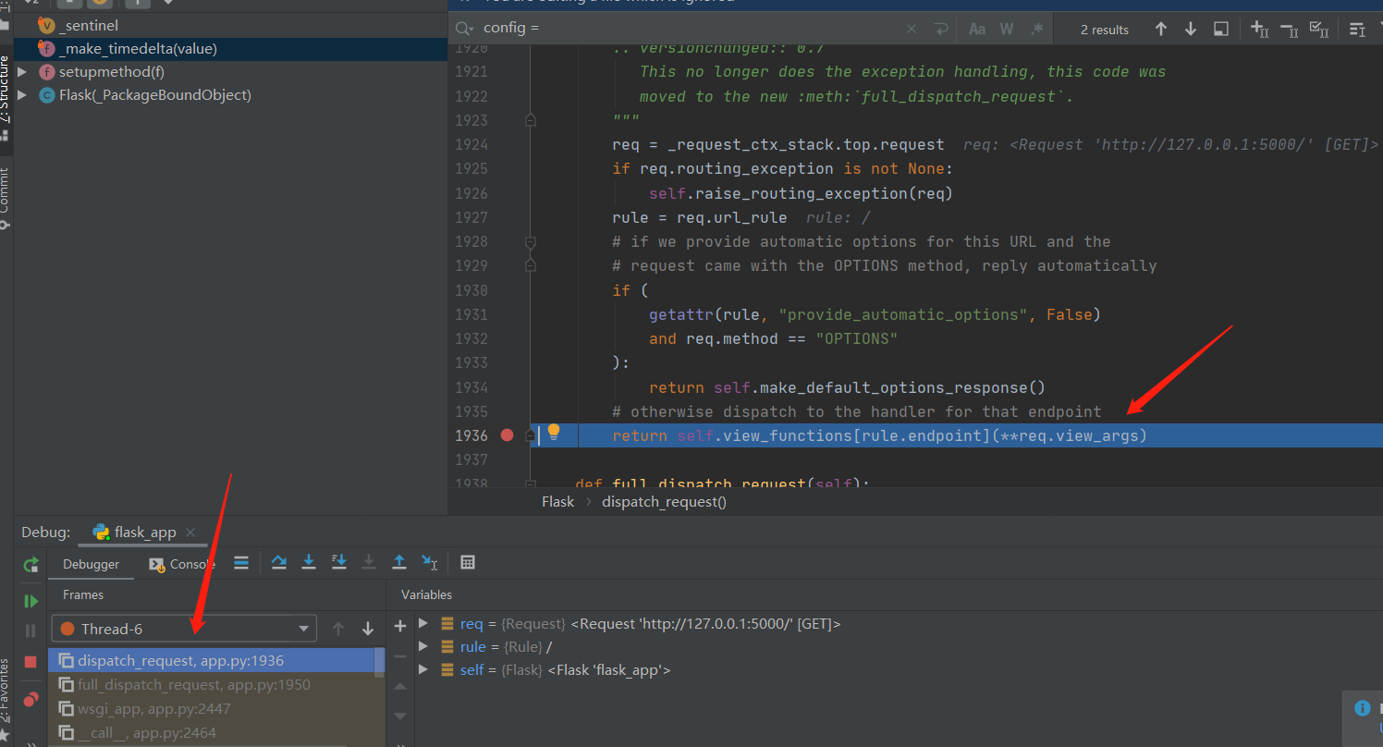
Task: Toggle Match Case (Aa) in search bar
Action: click(x=977, y=29)
